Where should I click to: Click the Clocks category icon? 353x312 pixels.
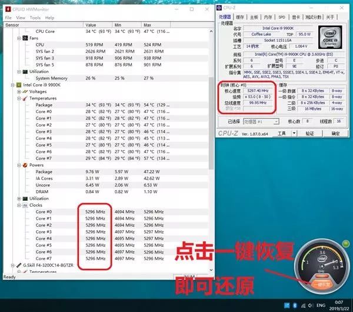coord(25,205)
